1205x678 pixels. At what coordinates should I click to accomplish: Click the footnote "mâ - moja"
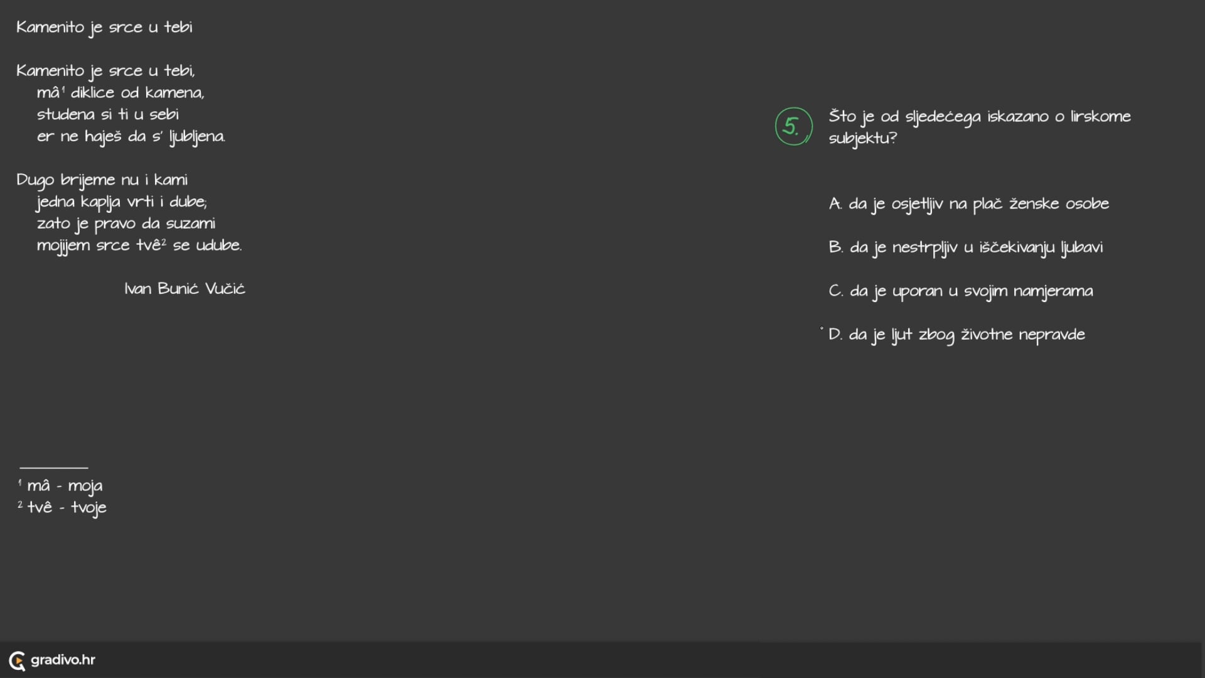pos(64,486)
